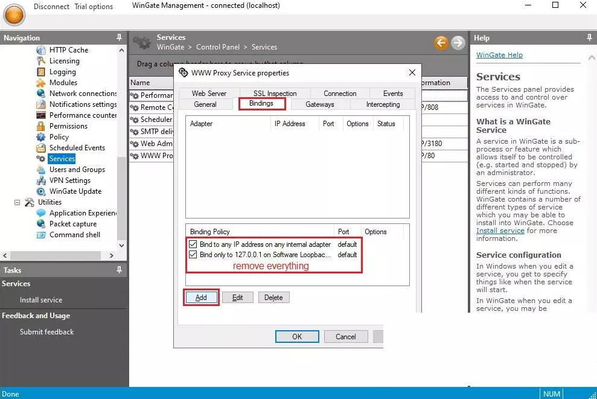597x399 pixels.
Task: Click Install service task
Action: tap(41, 300)
